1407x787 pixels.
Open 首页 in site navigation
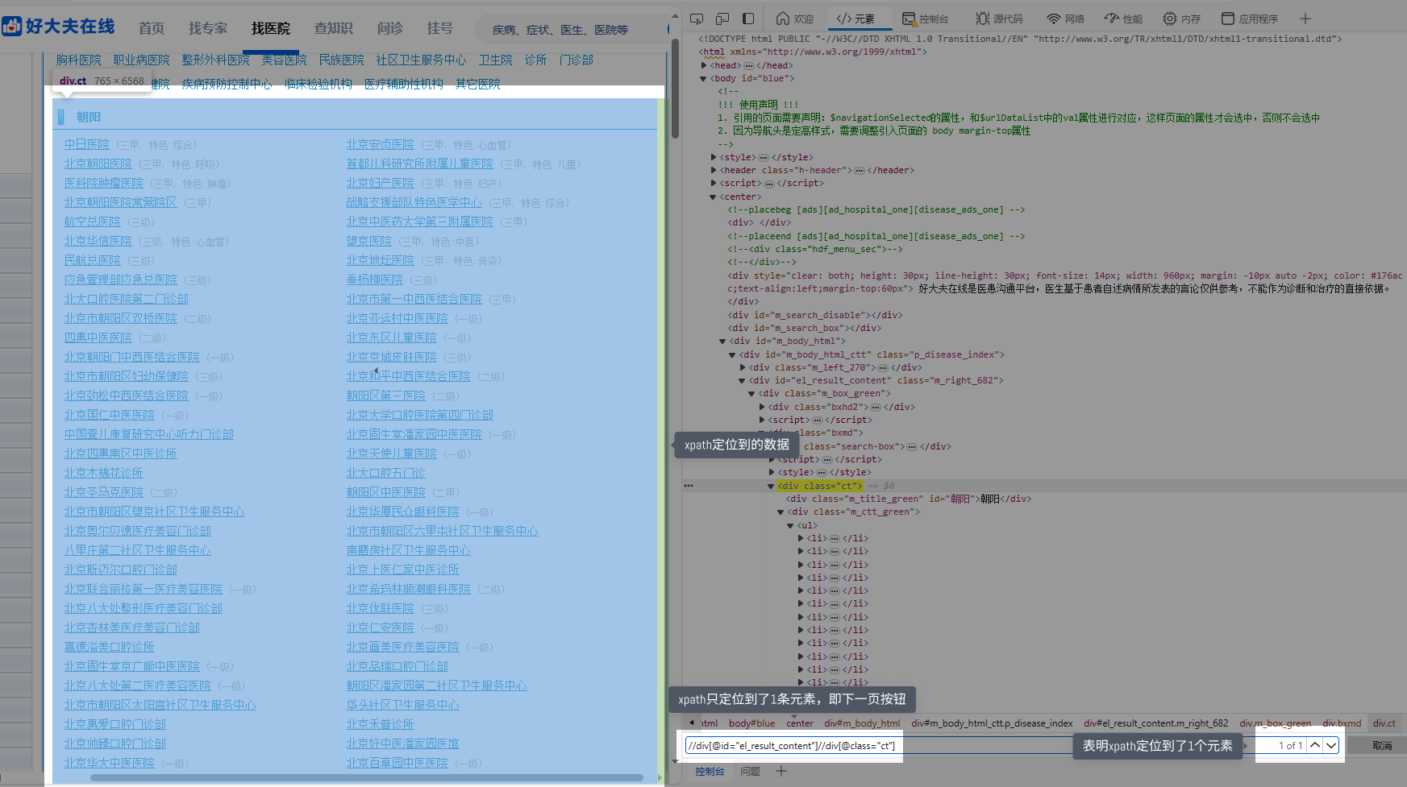152,28
